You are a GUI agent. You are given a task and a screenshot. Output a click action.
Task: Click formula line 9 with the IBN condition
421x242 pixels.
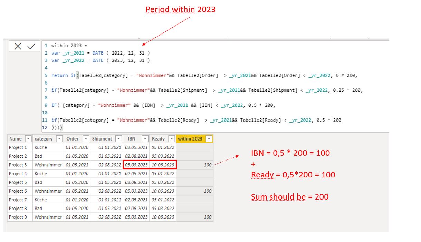[x=163, y=105]
